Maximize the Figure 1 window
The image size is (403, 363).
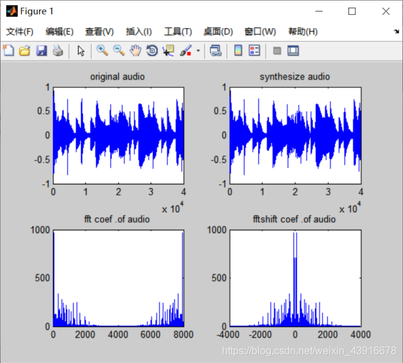[x=352, y=12]
